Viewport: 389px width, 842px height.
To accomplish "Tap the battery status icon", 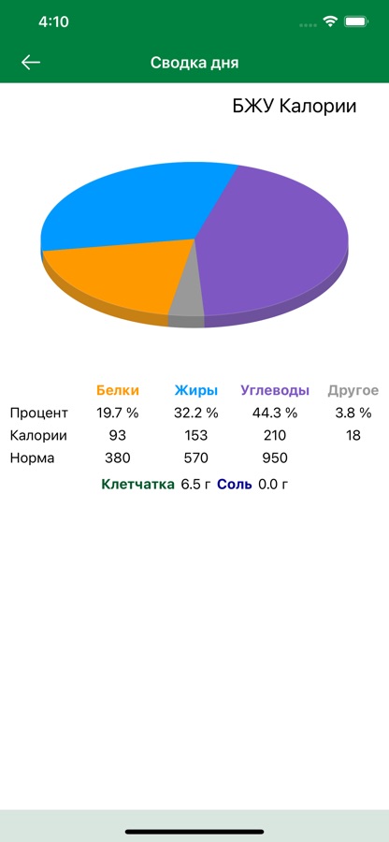I will pos(355,22).
